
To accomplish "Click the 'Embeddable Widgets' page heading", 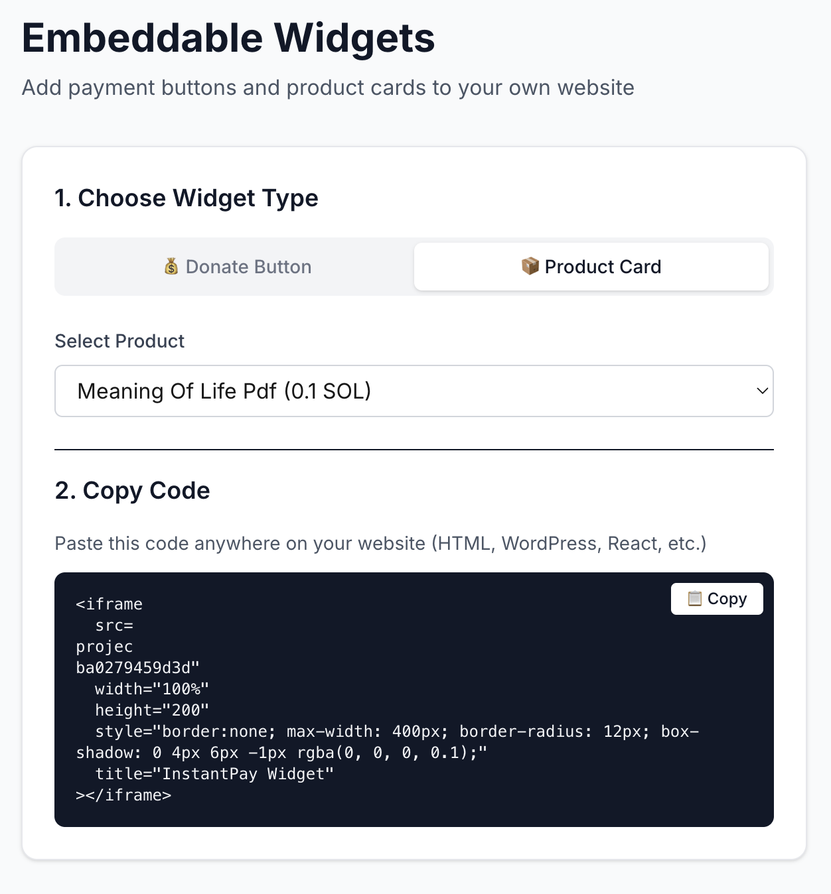I will [228, 38].
